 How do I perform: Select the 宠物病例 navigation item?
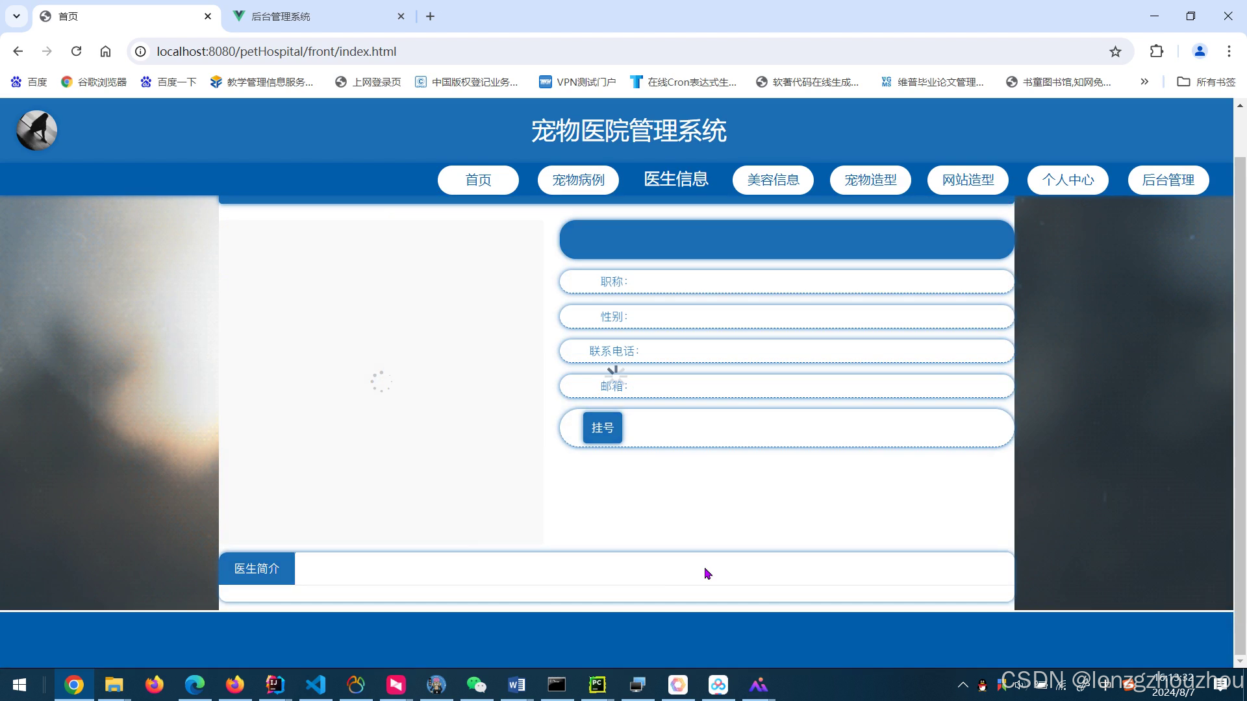coord(578,180)
